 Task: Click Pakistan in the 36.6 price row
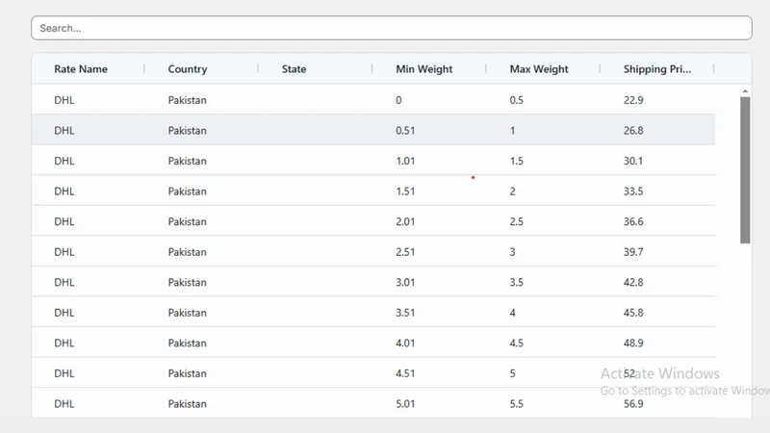187,222
